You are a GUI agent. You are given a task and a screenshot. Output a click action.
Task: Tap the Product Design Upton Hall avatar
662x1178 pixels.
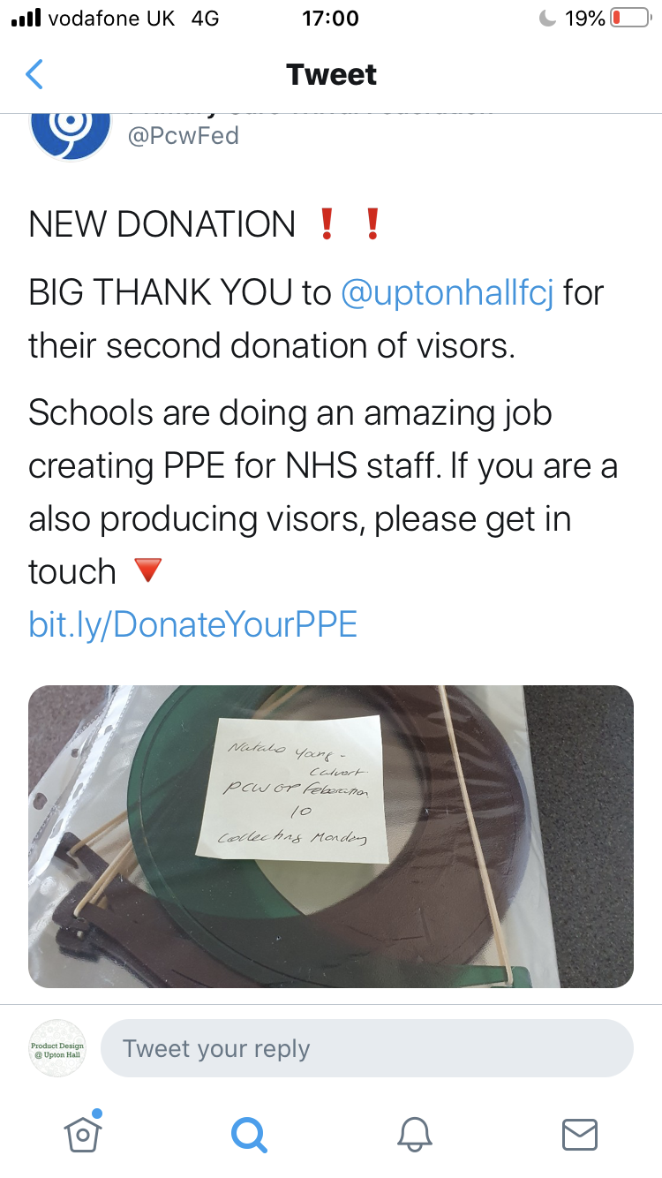[x=57, y=1048]
